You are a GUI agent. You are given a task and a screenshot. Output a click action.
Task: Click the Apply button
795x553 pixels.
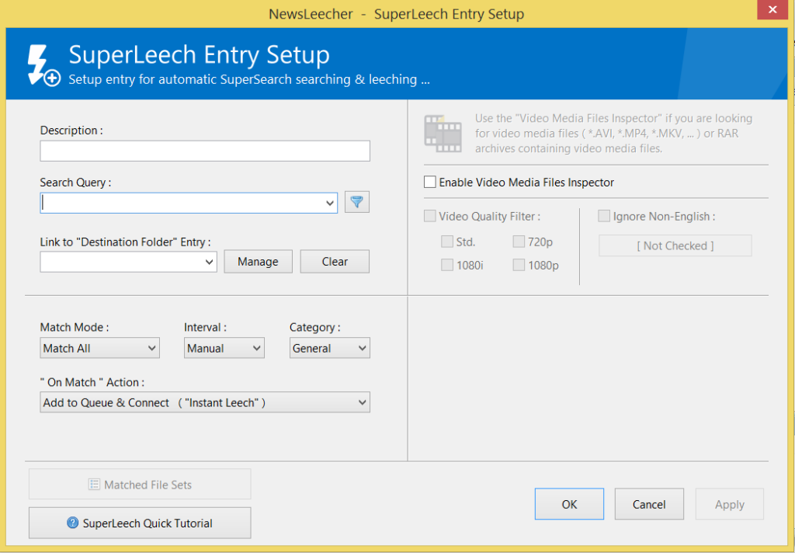click(x=730, y=504)
